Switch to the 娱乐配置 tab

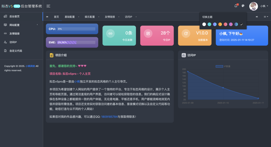pos(90,17)
